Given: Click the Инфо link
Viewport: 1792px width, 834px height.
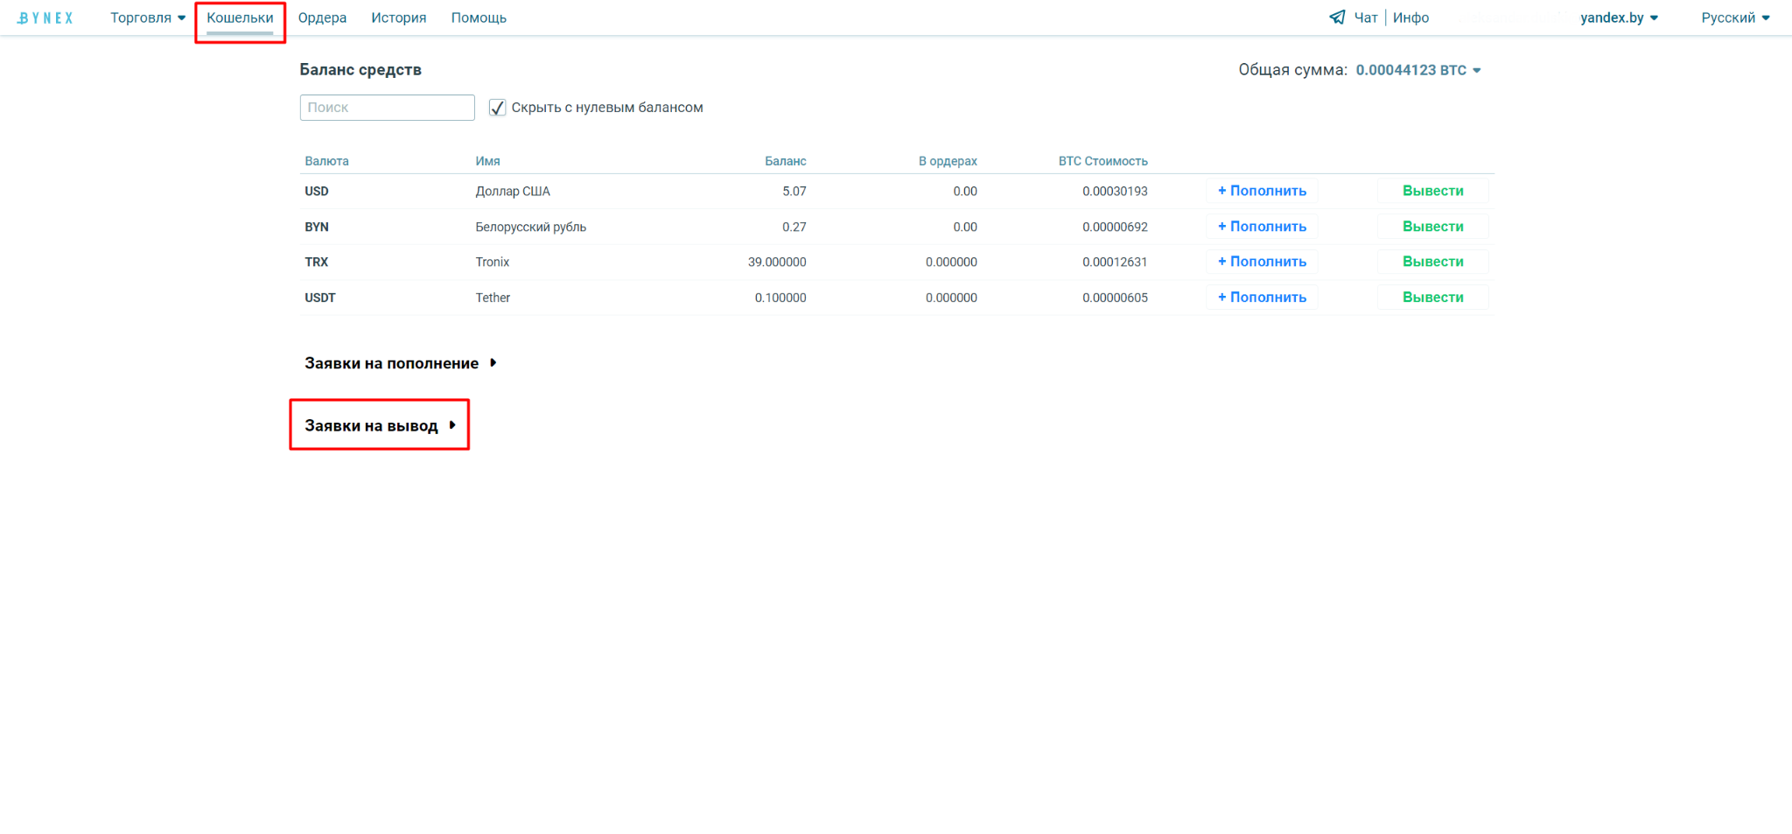Looking at the screenshot, I should point(1410,18).
